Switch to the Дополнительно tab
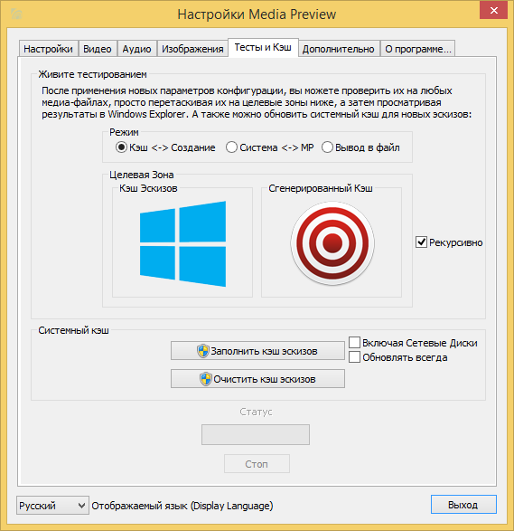Image resolution: width=514 pixels, height=531 pixels. [x=339, y=49]
